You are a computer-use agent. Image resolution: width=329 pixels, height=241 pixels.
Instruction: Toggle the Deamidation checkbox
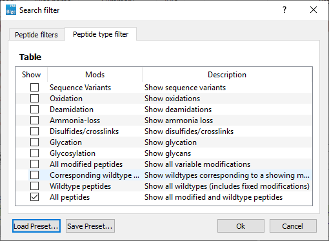pos(34,110)
